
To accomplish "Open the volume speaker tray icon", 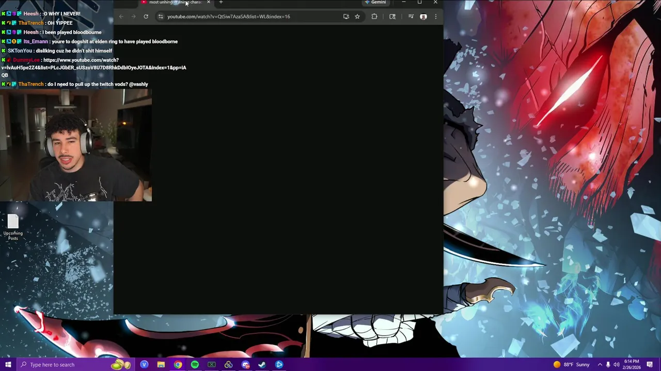I will (616, 365).
